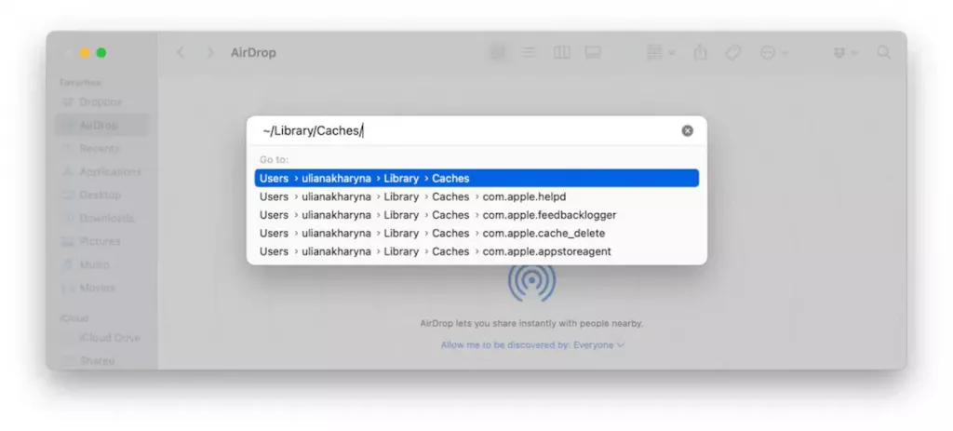The width and height of the screenshot is (953, 431).
Task: Open Pictures in the Finder sidebar
Action: (x=101, y=241)
